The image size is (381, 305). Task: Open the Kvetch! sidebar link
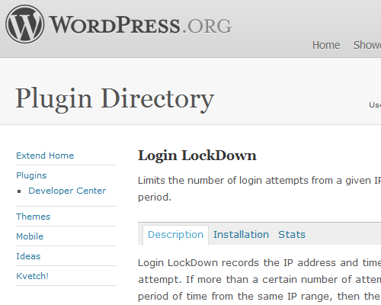[32, 276]
